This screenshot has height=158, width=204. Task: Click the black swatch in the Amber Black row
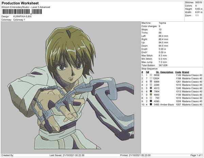pos(151,104)
